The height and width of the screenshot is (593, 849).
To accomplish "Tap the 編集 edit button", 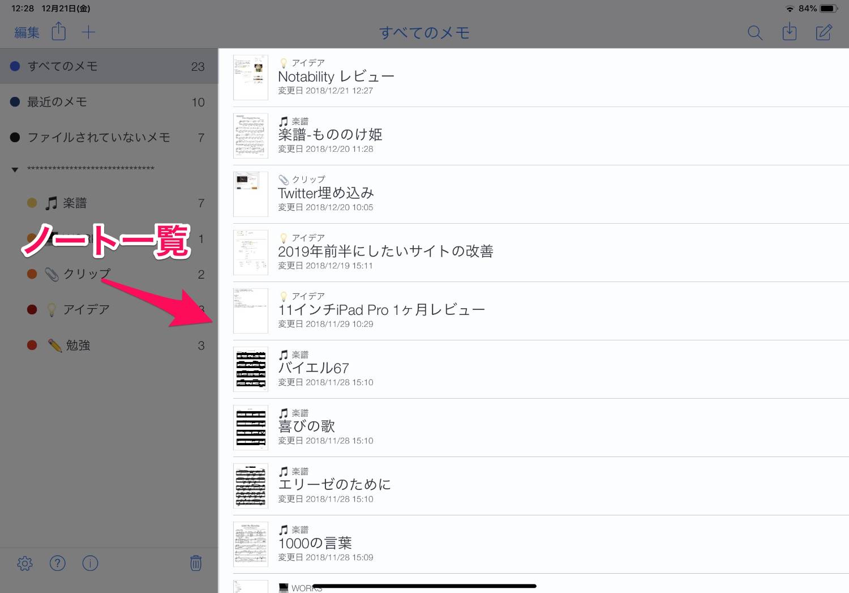I will pos(27,33).
